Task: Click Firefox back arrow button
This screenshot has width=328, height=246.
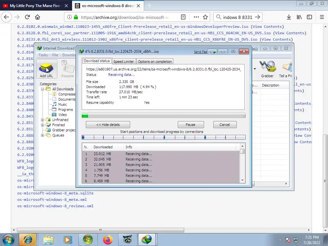Action: click(x=6, y=17)
